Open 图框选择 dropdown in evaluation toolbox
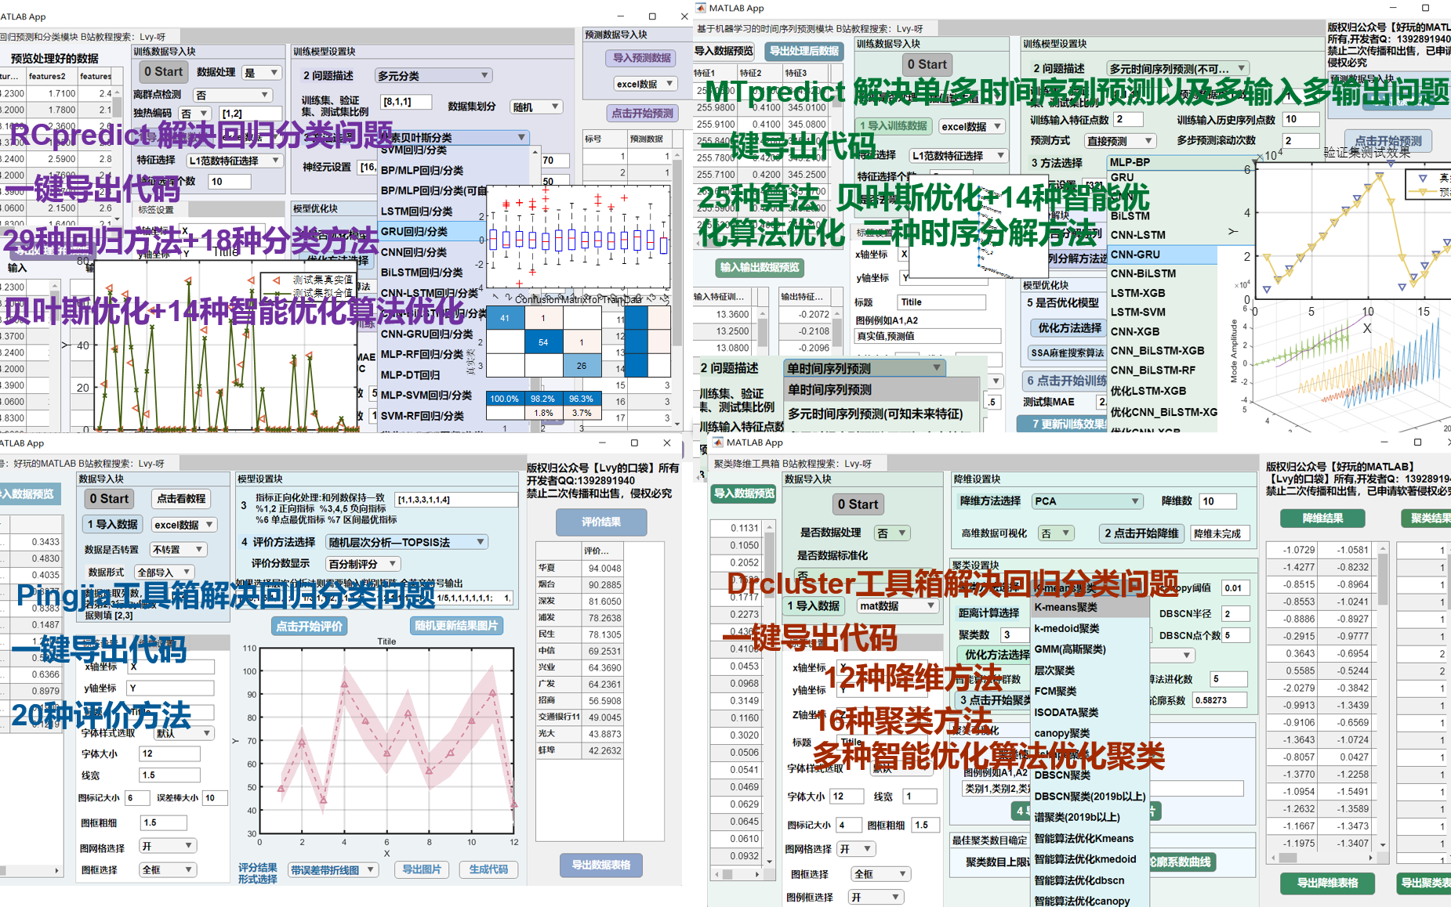Viewport: 1451px width, 907px height. (167, 870)
